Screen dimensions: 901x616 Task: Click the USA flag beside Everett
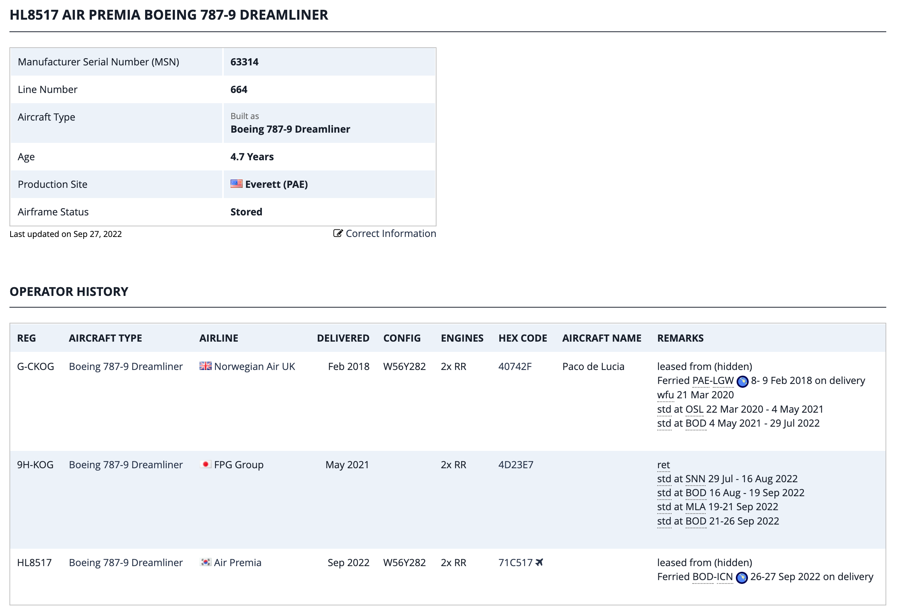click(236, 184)
